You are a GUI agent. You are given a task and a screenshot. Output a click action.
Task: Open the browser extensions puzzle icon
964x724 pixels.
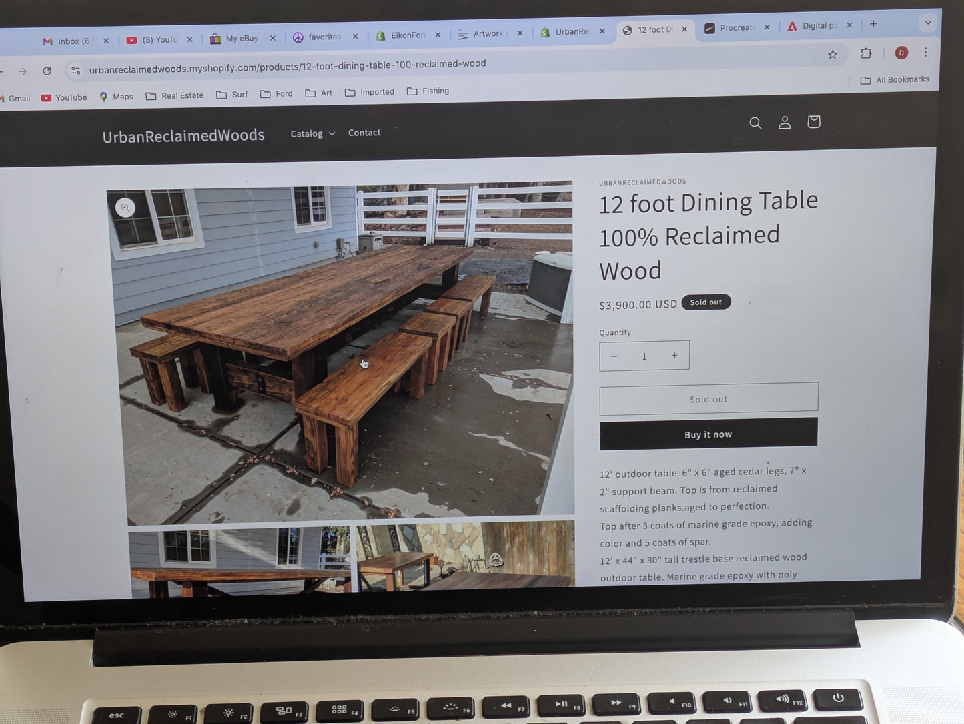866,53
